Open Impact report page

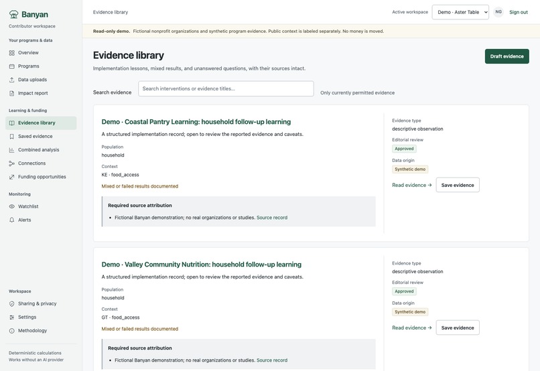(x=41, y=93)
